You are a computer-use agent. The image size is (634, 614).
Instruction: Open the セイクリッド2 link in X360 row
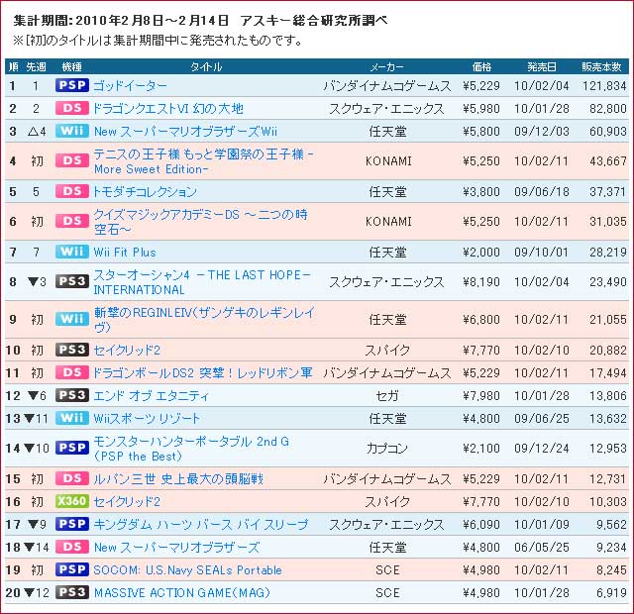coord(127,502)
